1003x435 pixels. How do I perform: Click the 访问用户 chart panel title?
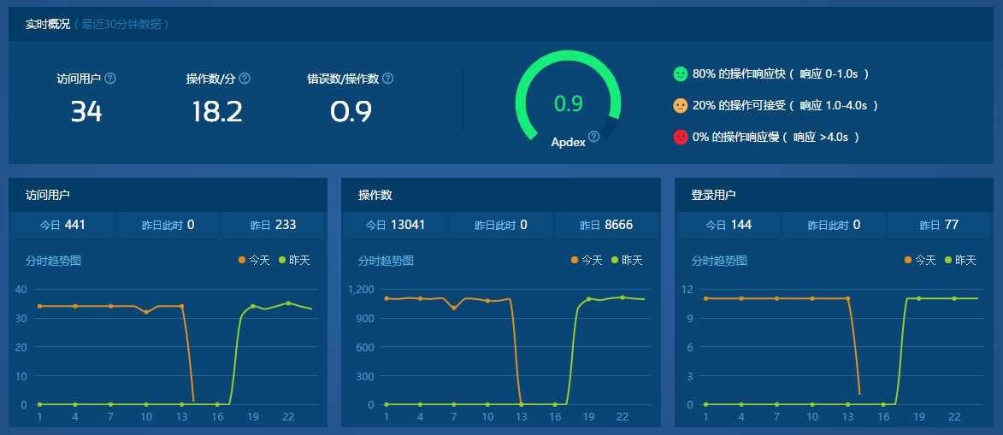point(47,195)
